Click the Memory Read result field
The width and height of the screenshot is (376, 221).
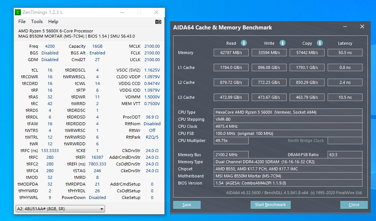point(231,53)
